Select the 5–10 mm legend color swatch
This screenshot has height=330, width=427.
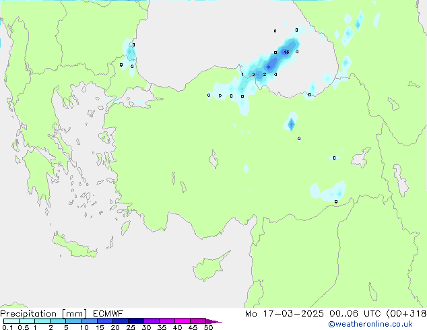pyautogui.click(x=73, y=321)
